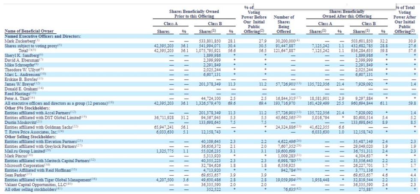Click the 76,635 other stockholders offered value
The width and height of the screenshot is (420, 194).
(x=289, y=189)
